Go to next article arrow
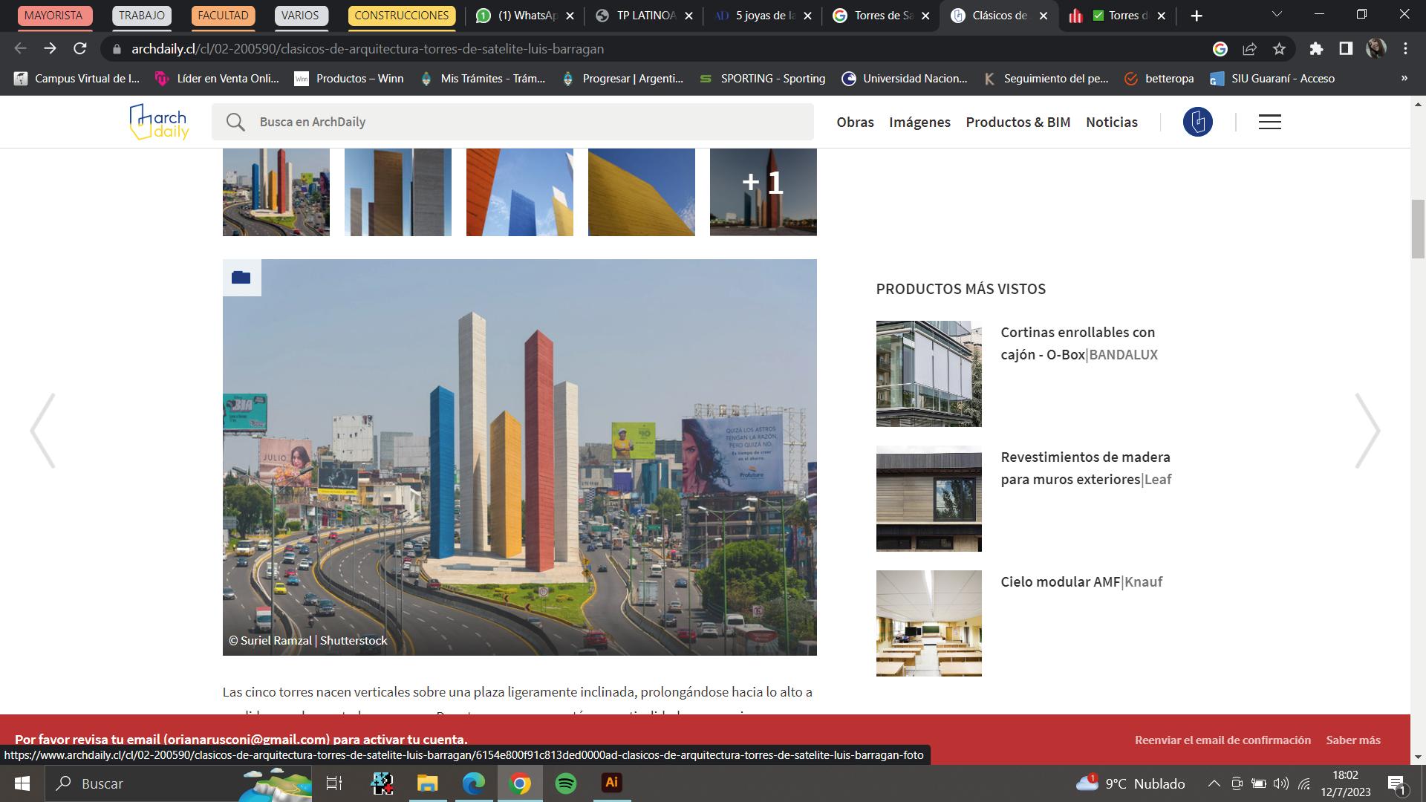Viewport: 1426px width, 802px height. [1367, 431]
